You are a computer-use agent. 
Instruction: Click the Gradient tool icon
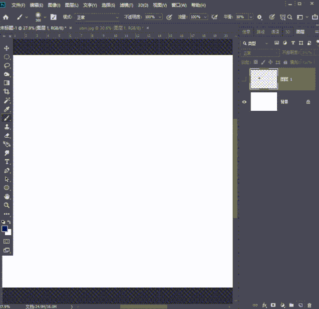click(x=7, y=83)
